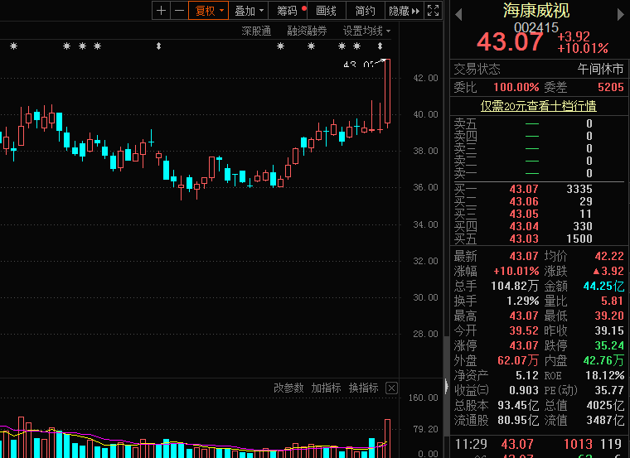Expand the 设置均线 moving average settings
The width and height of the screenshot is (630, 458).
(366, 31)
